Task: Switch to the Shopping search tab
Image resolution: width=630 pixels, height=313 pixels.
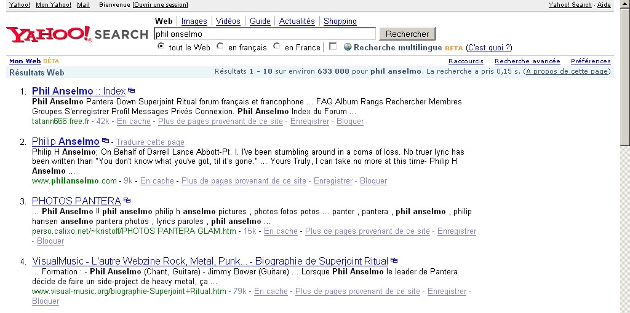Action: coord(340,21)
